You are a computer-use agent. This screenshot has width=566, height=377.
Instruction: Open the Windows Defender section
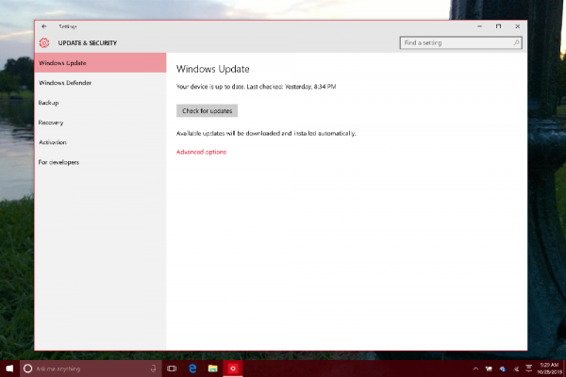click(x=64, y=83)
